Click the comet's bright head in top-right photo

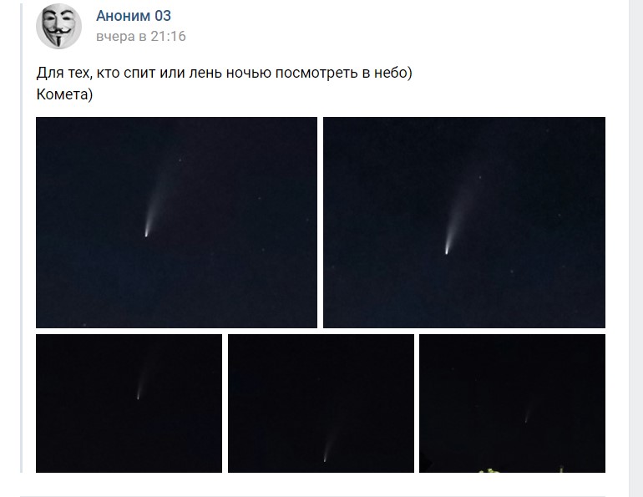click(447, 250)
